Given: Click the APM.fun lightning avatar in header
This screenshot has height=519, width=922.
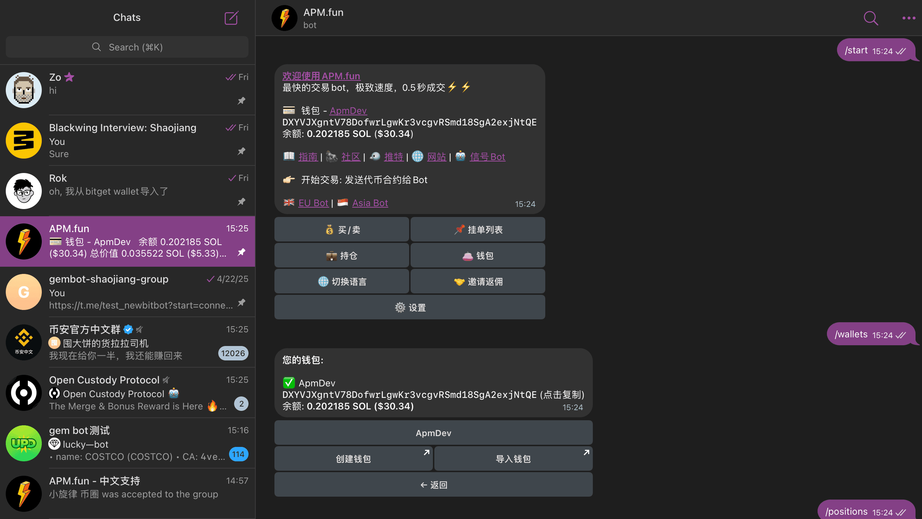Looking at the screenshot, I should [285, 18].
